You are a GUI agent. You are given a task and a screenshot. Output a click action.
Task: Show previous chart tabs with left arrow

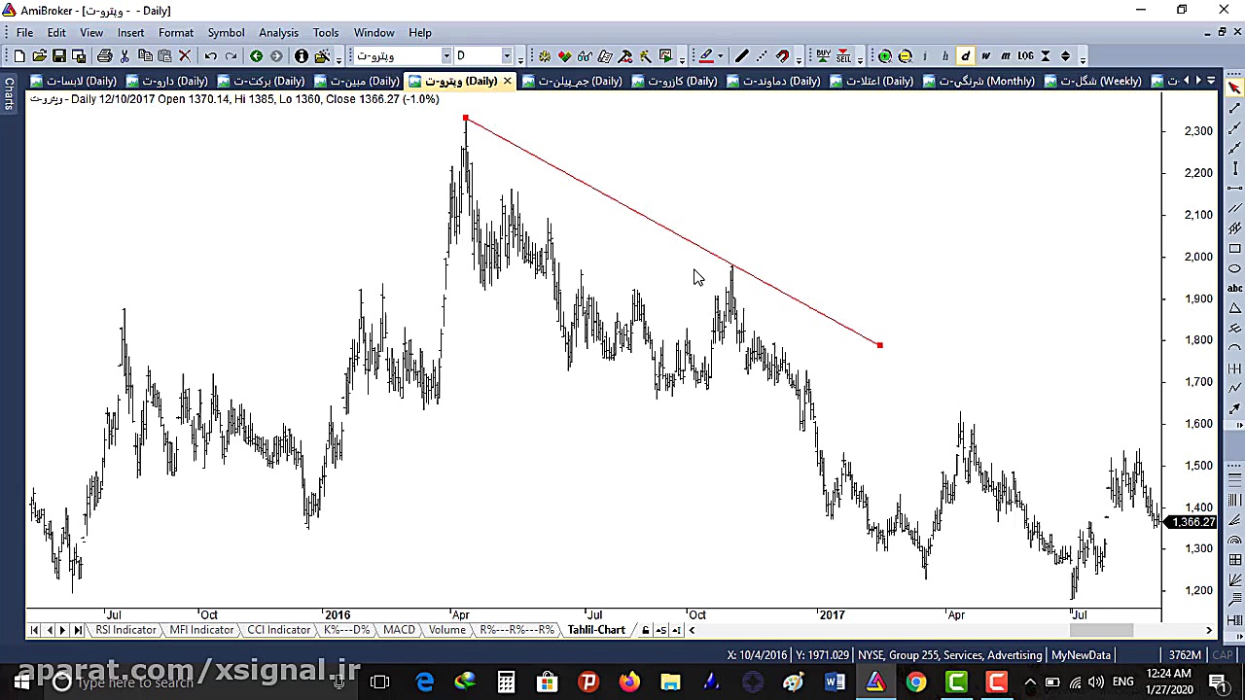point(1185,81)
